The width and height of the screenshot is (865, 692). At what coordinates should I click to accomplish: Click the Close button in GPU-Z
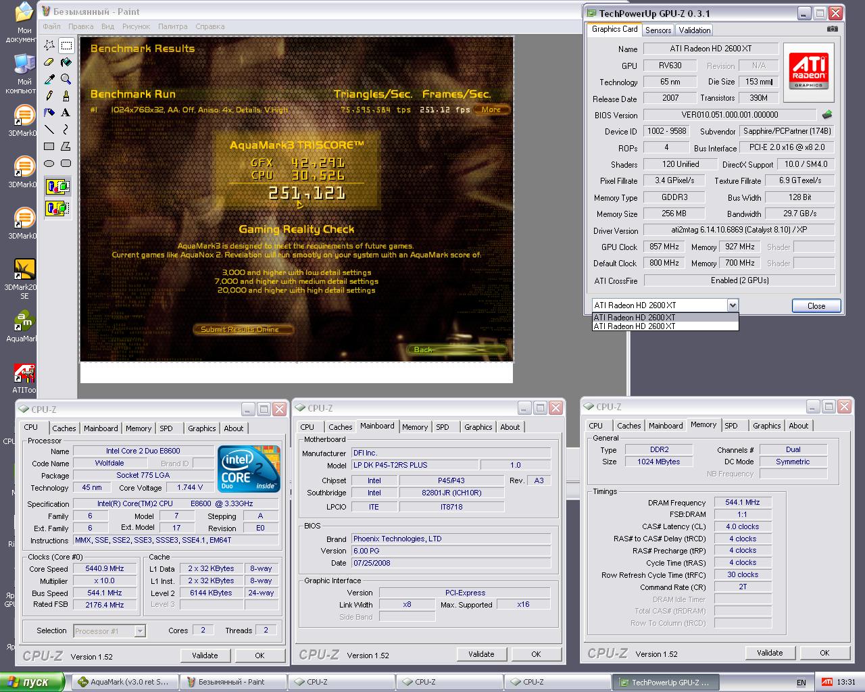coord(816,306)
